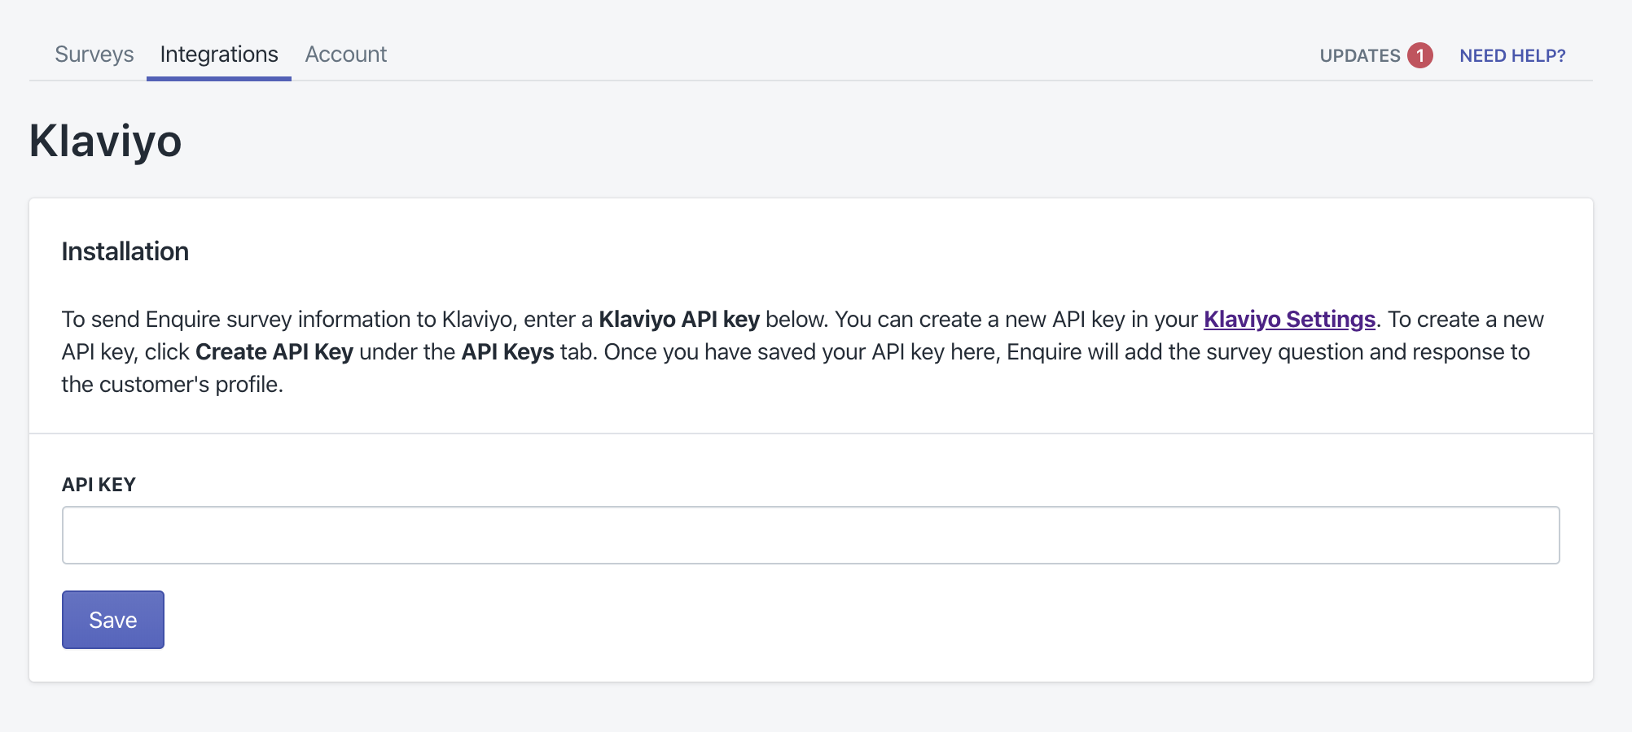Click the bold 'API Keys' tab mention

tap(507, 352)
